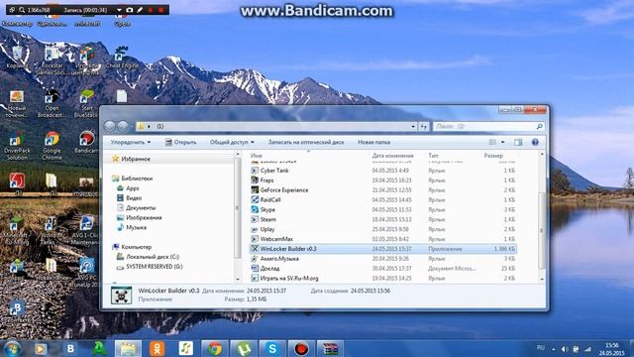Image resolution: width=634 pixels, height=357 pixels.
Task: Click the RU language indicator
Action: coord(540,348)
